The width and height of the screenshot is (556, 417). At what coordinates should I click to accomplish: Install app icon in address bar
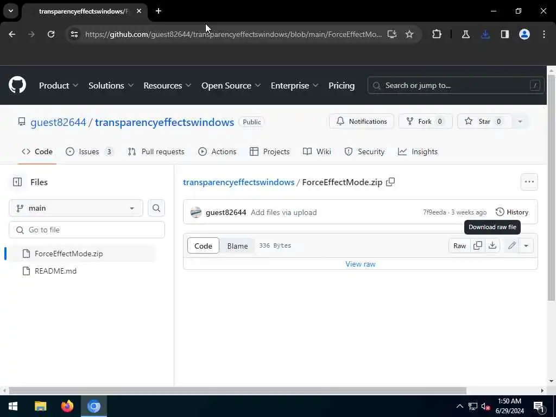(392, 34)
